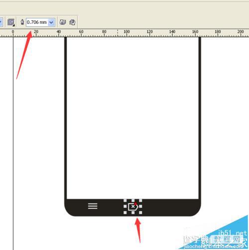249x250 pixels.
Task: Click the convert-to-curves toolbar icon
Action: (x=72, y=22)
